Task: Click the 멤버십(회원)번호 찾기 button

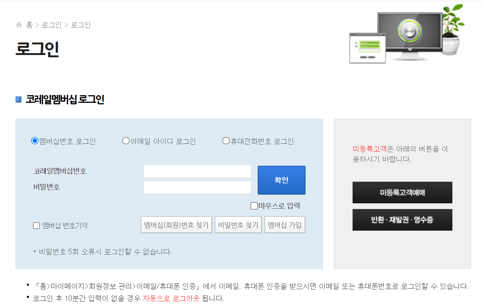Action: 176,225
